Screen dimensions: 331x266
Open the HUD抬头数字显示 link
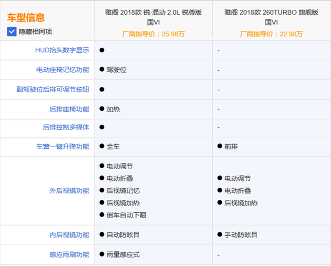62,50
